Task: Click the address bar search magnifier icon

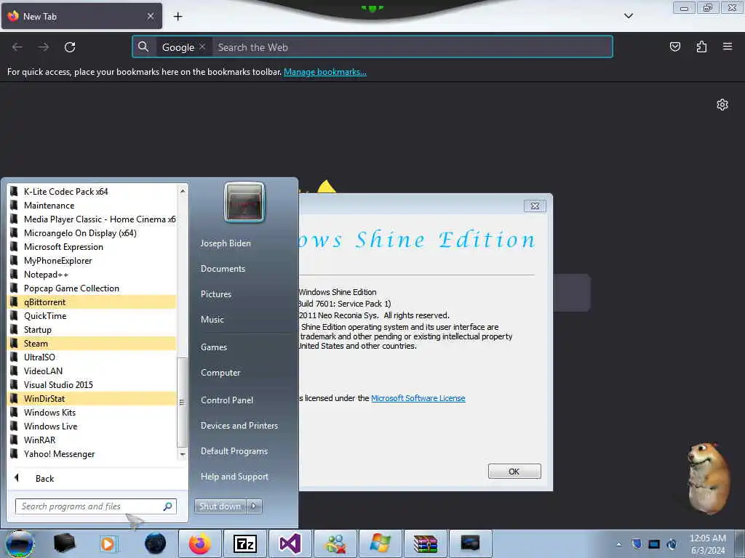Action: click(143, 46)
